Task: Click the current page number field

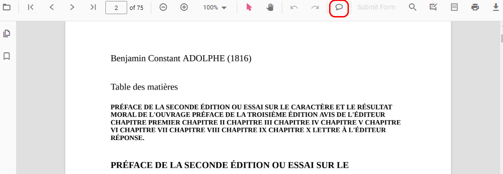Action: 116,8
